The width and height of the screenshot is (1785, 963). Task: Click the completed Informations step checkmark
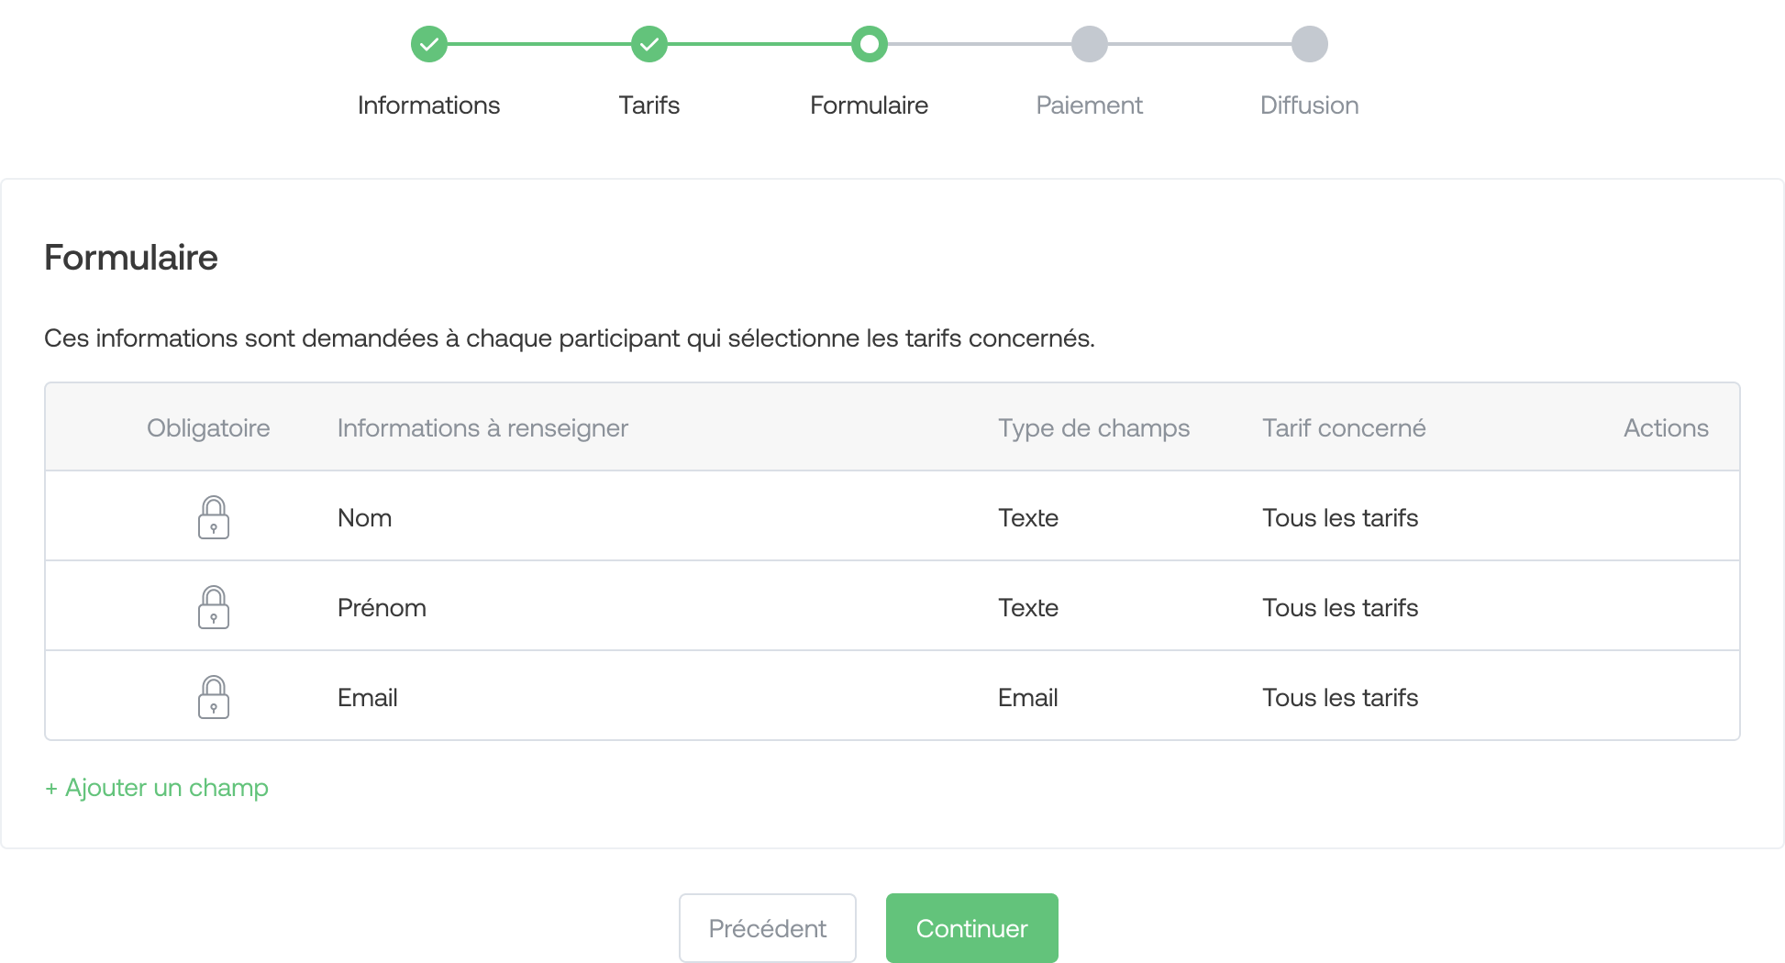pyautogui.click(x=429, y=44)
